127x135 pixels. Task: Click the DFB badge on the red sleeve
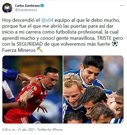(34, 88)
